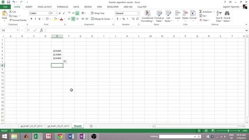Click the AutoSum button

point(206,12)
